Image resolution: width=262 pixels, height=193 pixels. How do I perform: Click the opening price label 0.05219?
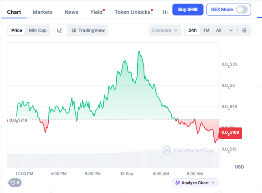tap(18, 120)
